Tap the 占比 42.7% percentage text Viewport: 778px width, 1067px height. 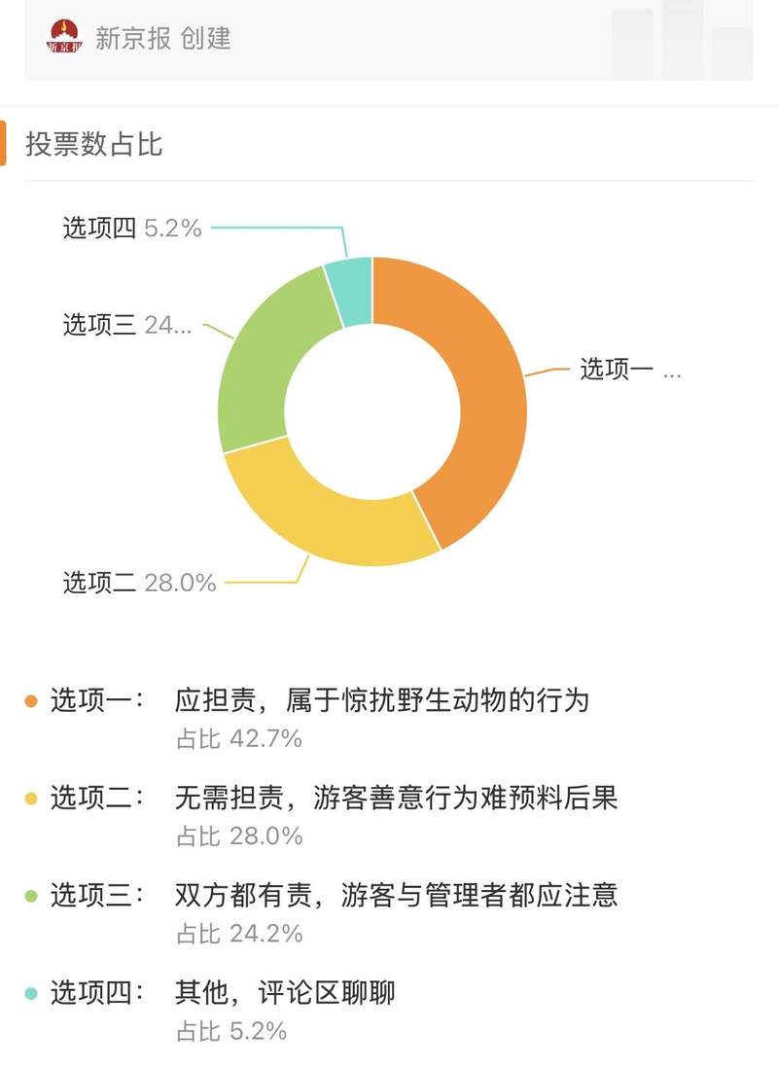(x=239, y=739)
